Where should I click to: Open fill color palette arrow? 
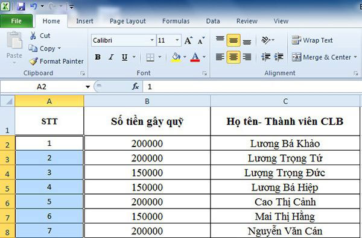(185, 57)
